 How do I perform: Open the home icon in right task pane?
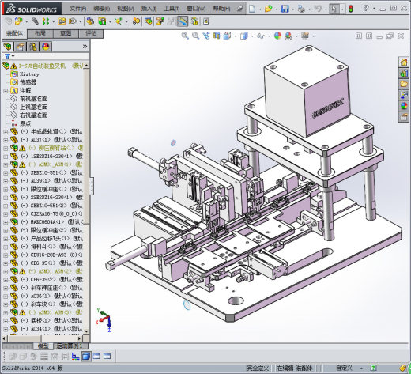pyautogui.click(x=404, y=62)
